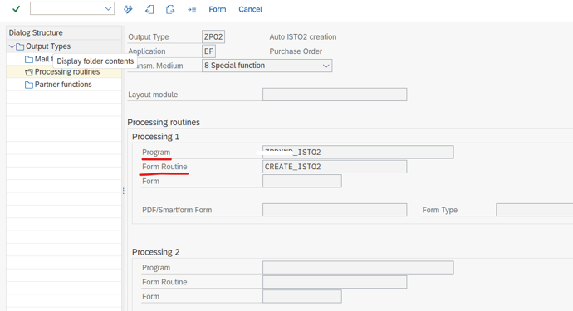Open the Partner functions folder icon

[29, 85]
